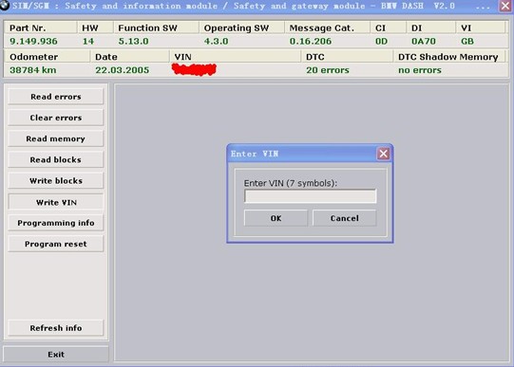Focus the Enter VIN text field

click(x=310, y=196)
